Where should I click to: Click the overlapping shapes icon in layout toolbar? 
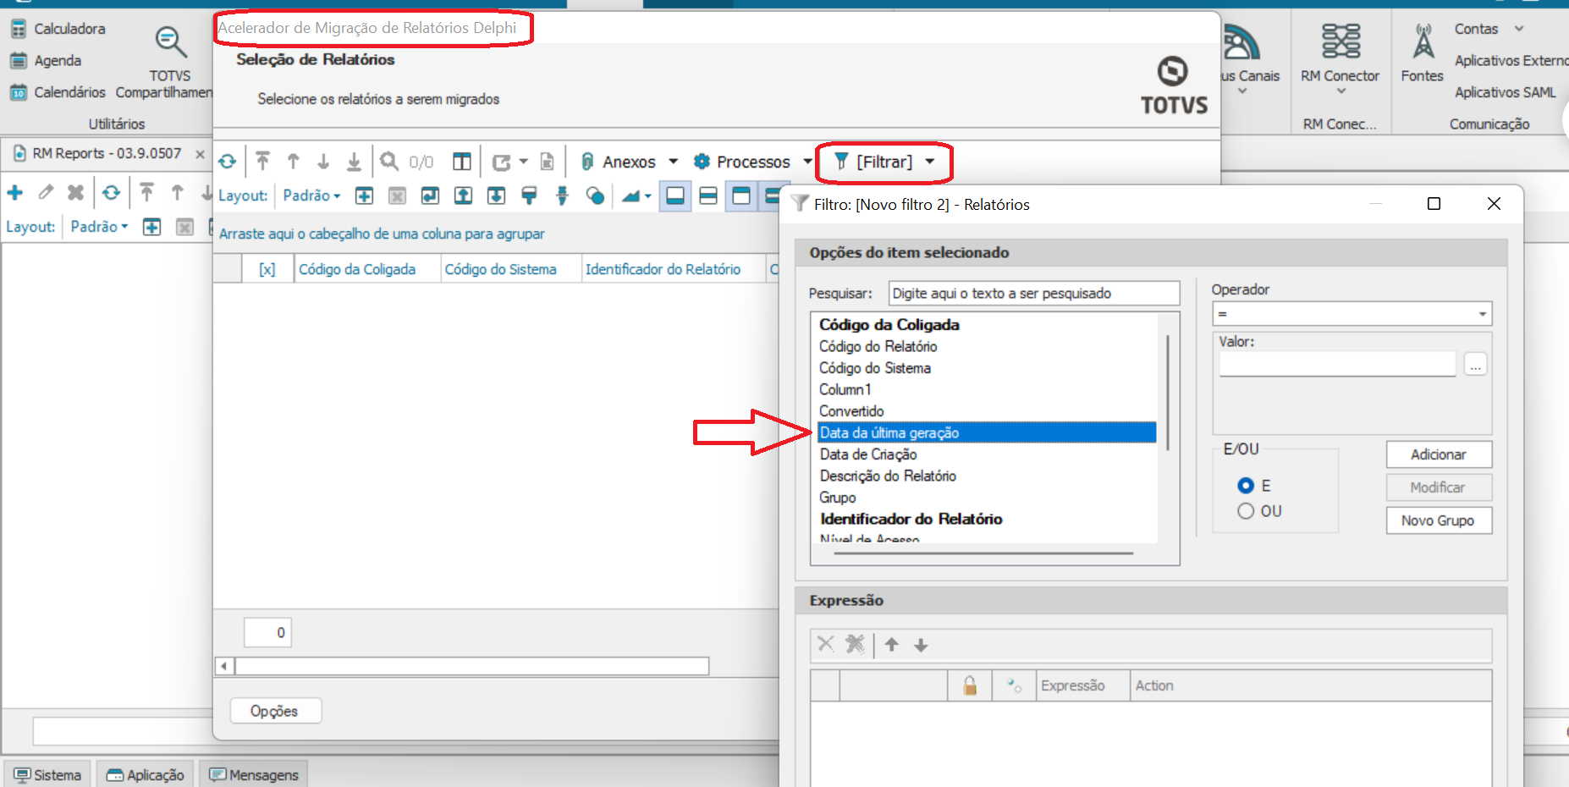coord(595,195)
